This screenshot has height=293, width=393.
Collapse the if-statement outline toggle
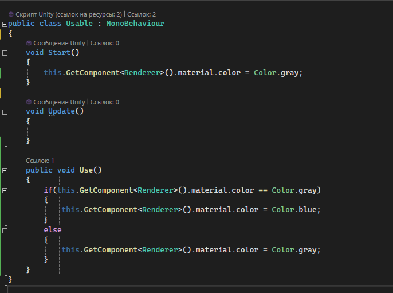pos(5,190)
